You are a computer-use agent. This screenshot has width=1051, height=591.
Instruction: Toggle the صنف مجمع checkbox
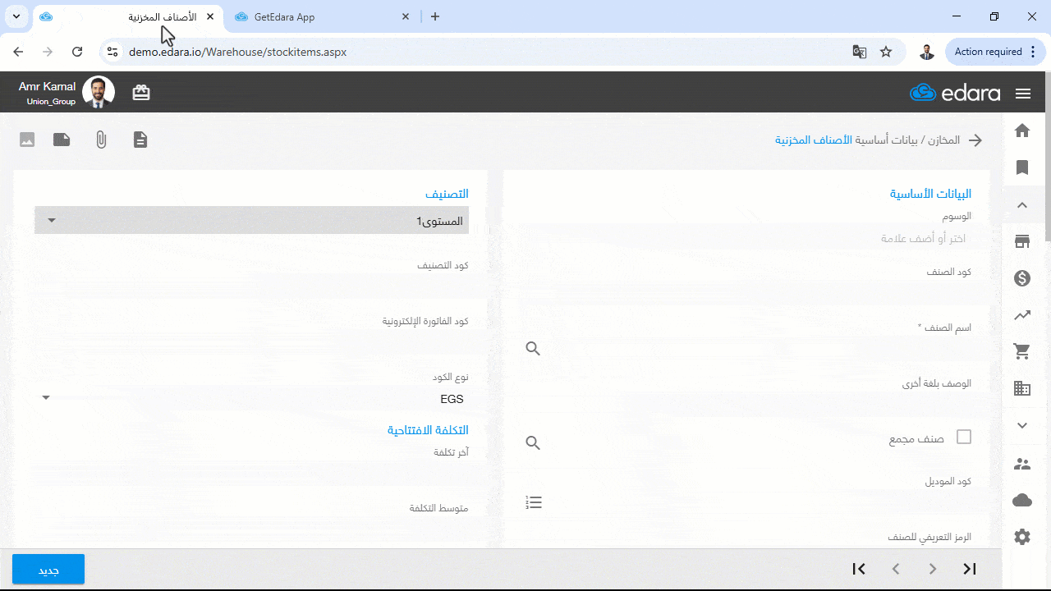(964, 438)
